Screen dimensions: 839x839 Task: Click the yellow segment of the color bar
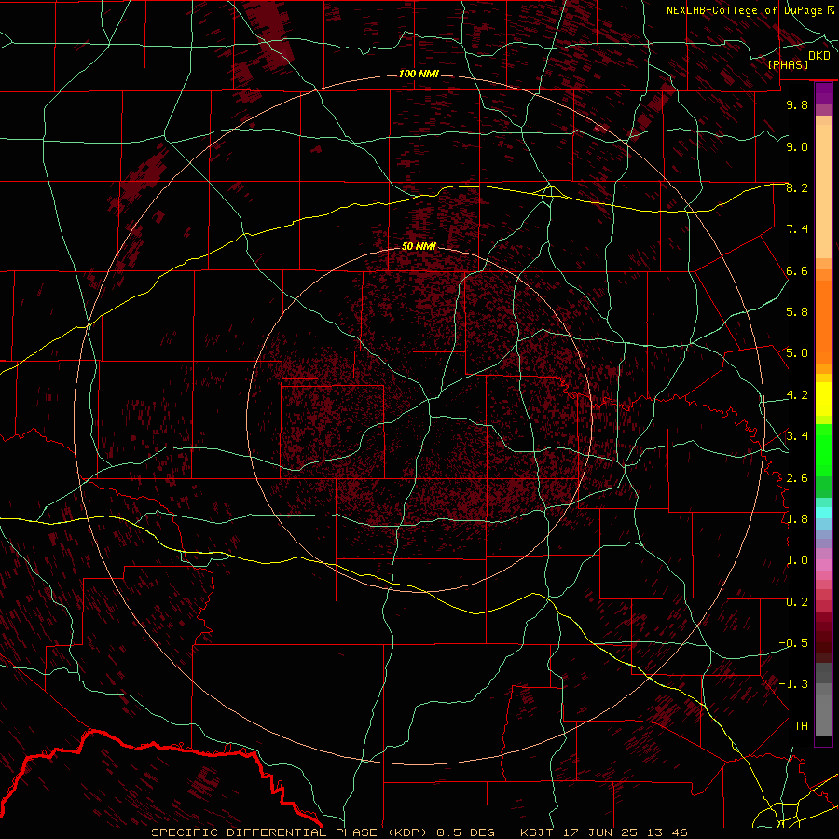[823, 399]
